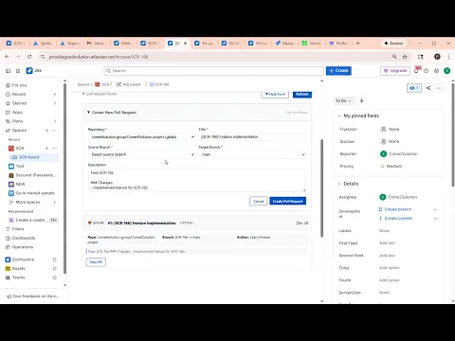Open more options next to Spaces

point(55,130)
